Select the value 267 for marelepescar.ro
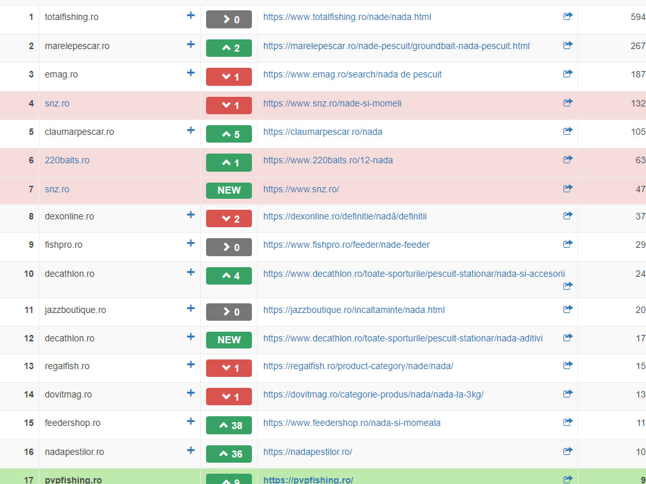The width and height of the screenshot is (646, 484). 638,46
